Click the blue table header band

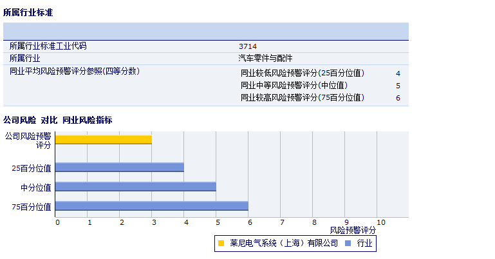pos(206,31)
